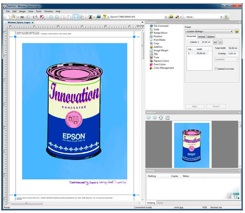Expand the funnel filter dropdown arrow
245x213 pixels.
tap(108, 17)
